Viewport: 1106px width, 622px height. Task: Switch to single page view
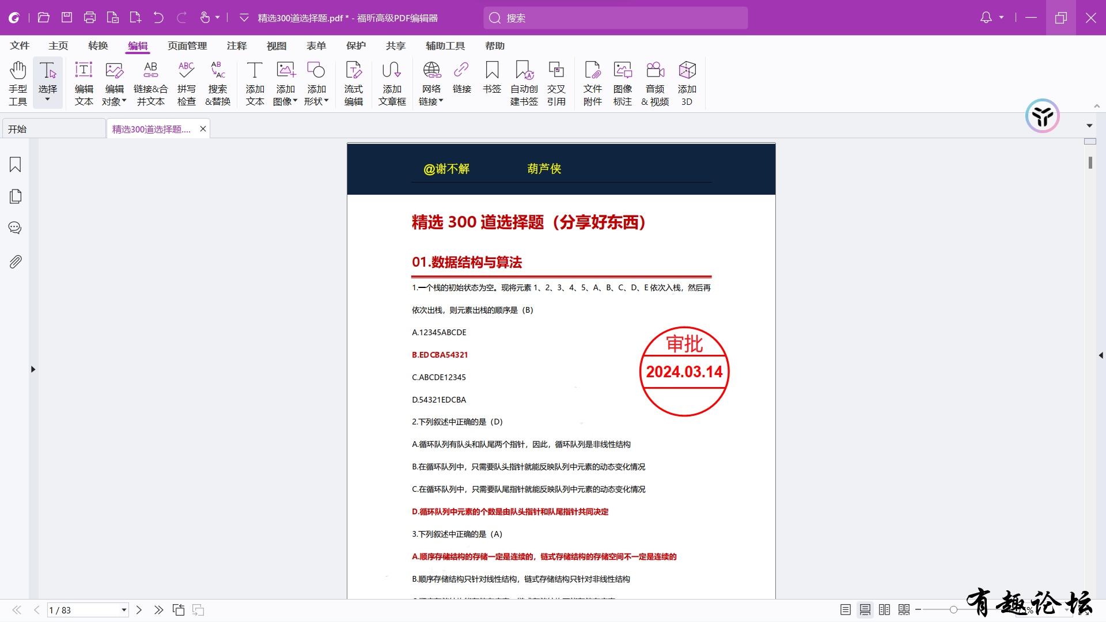(x=846, y=609)
